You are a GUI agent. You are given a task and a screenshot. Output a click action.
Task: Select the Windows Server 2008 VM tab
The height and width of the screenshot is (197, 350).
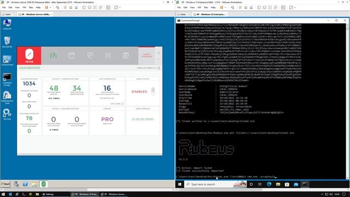[35, 14]
